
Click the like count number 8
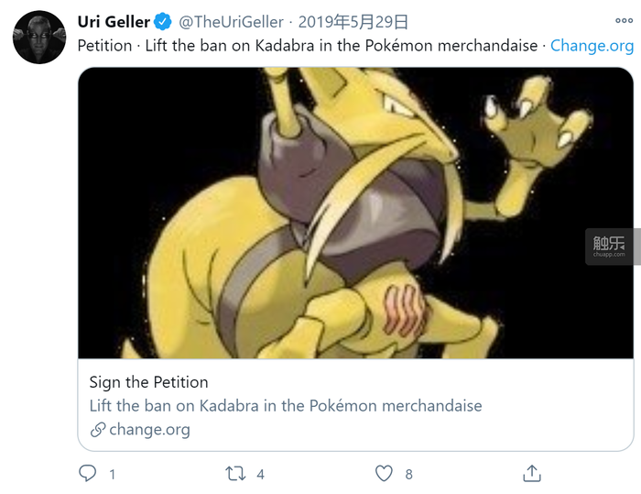408,475
